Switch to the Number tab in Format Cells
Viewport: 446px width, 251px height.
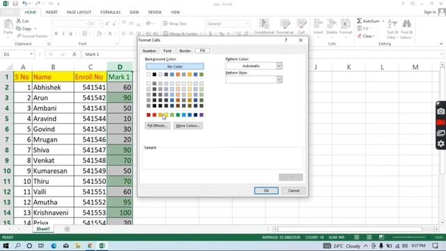[149, 51]
